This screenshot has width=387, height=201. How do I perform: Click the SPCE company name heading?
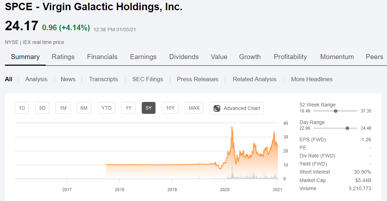[x=94, y=7]
